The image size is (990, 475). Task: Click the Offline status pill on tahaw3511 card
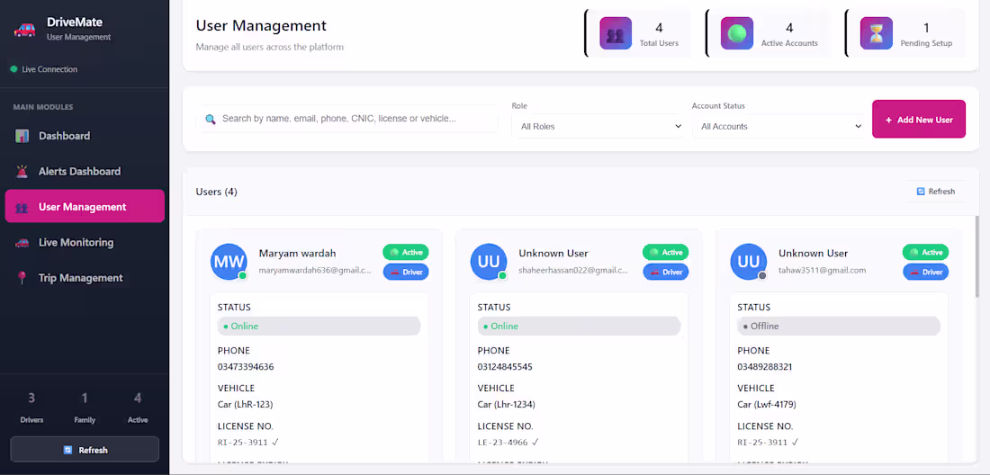(839, 327)
